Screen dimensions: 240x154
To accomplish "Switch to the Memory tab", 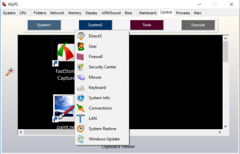I will tap(75, 13).
